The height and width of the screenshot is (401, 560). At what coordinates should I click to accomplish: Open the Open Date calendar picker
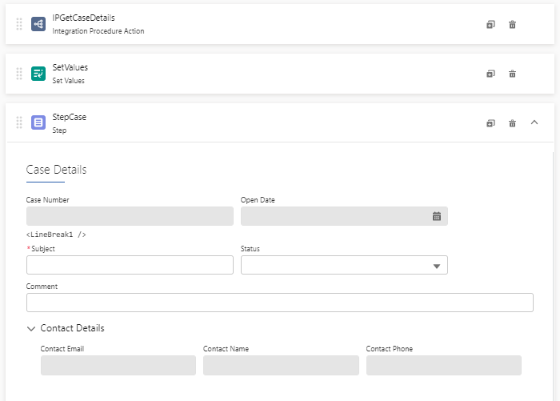pos(437,216)
